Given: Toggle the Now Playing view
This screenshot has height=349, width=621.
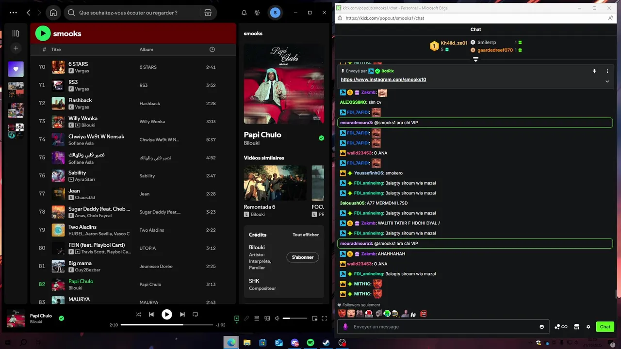Looking at the screenshot, I should coord(237,318).
